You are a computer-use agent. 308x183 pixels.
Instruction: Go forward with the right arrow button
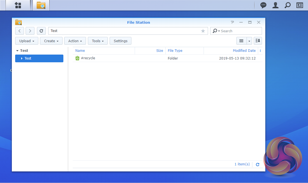coord(30,31)
